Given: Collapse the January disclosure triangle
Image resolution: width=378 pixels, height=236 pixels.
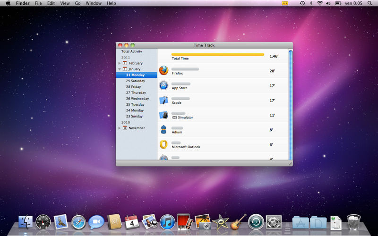Looking at the screenshot, I should click(x=120, y=69).
